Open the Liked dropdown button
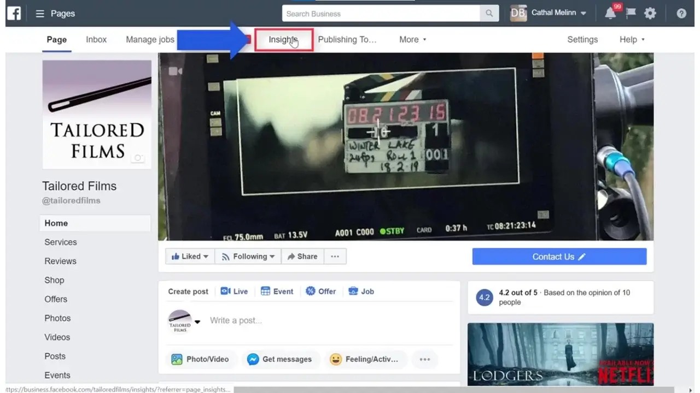The image size is (700, 393). pos(190,257)
